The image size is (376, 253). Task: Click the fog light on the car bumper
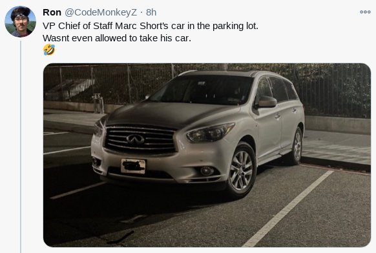[x=207, y=171]
